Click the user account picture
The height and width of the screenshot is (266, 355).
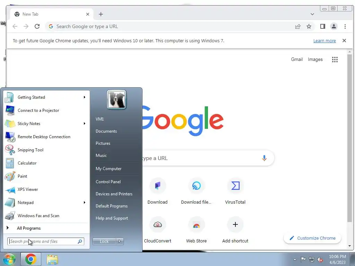point(116,100)
